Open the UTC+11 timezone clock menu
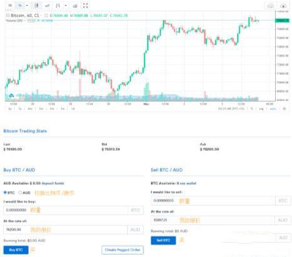 (x=231, y=108)
